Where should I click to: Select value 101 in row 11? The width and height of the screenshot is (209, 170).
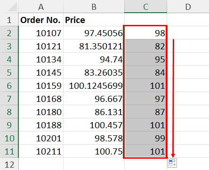tap(146, 151)
